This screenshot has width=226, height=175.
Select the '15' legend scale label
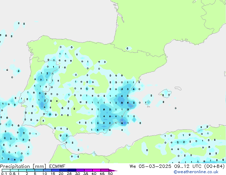[53, 174]
